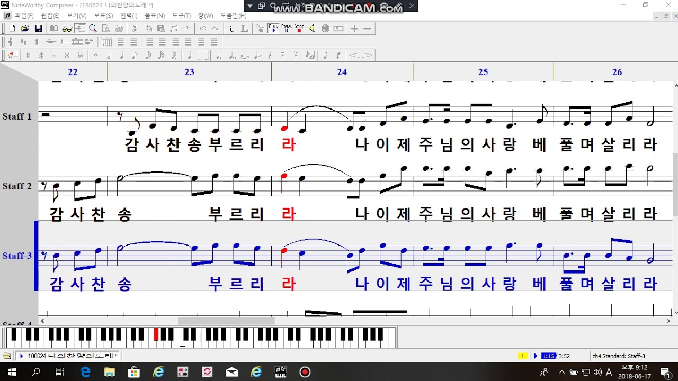Select quarter note duration
Image resolution: width=678 pixels, height=381 pixels.
click(122, 55)
